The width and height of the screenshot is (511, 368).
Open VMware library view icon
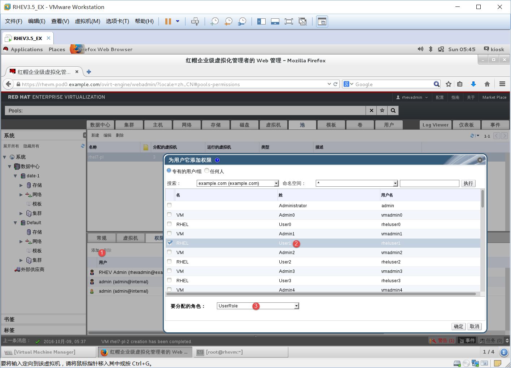[x=322, y=21]
